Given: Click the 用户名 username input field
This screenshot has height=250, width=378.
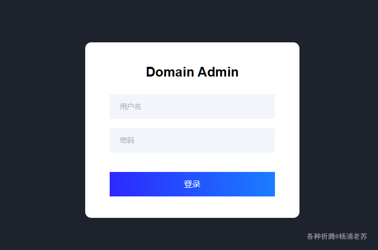Looking at the screenshot, I should [192, 107].
